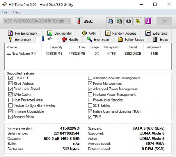Toggle the TRIM checkbox

[x=90, y=117]
